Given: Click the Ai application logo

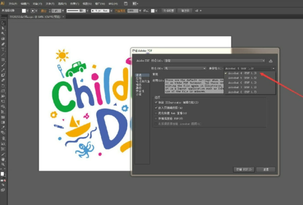Looking at the screenshot, I should [4, 3].
